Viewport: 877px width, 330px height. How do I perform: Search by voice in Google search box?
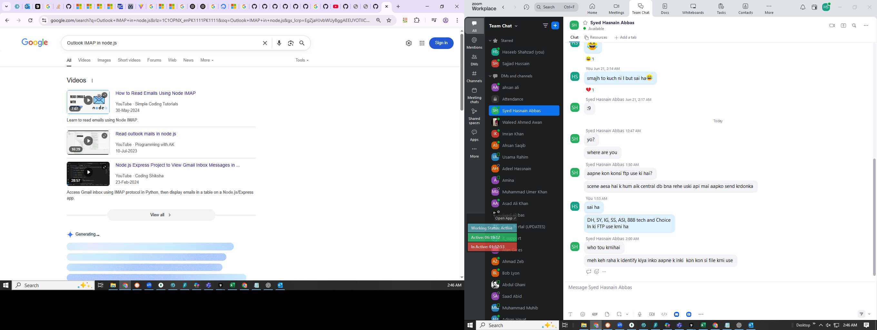pos(279,43)
